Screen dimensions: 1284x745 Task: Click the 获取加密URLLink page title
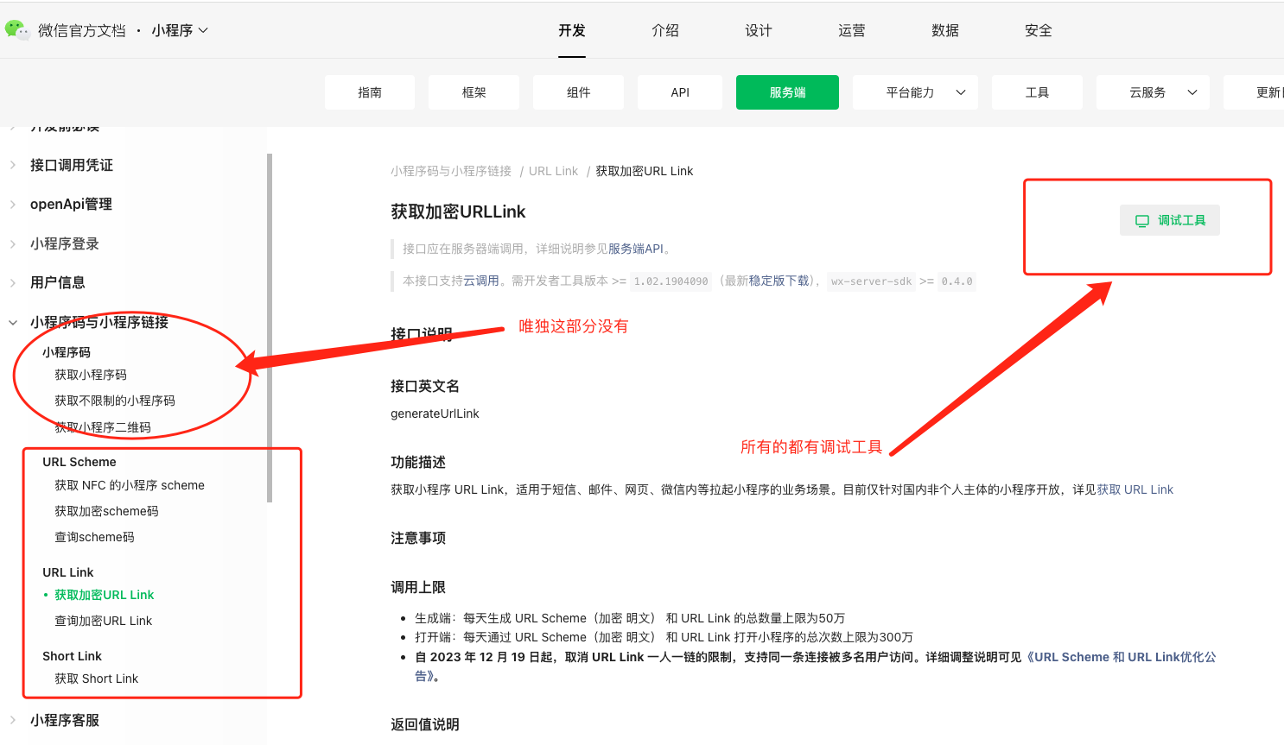[458, 212]
